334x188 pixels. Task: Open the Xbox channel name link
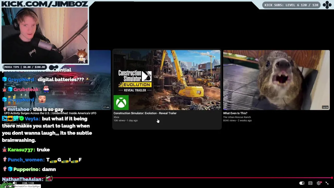coord(116,117)
